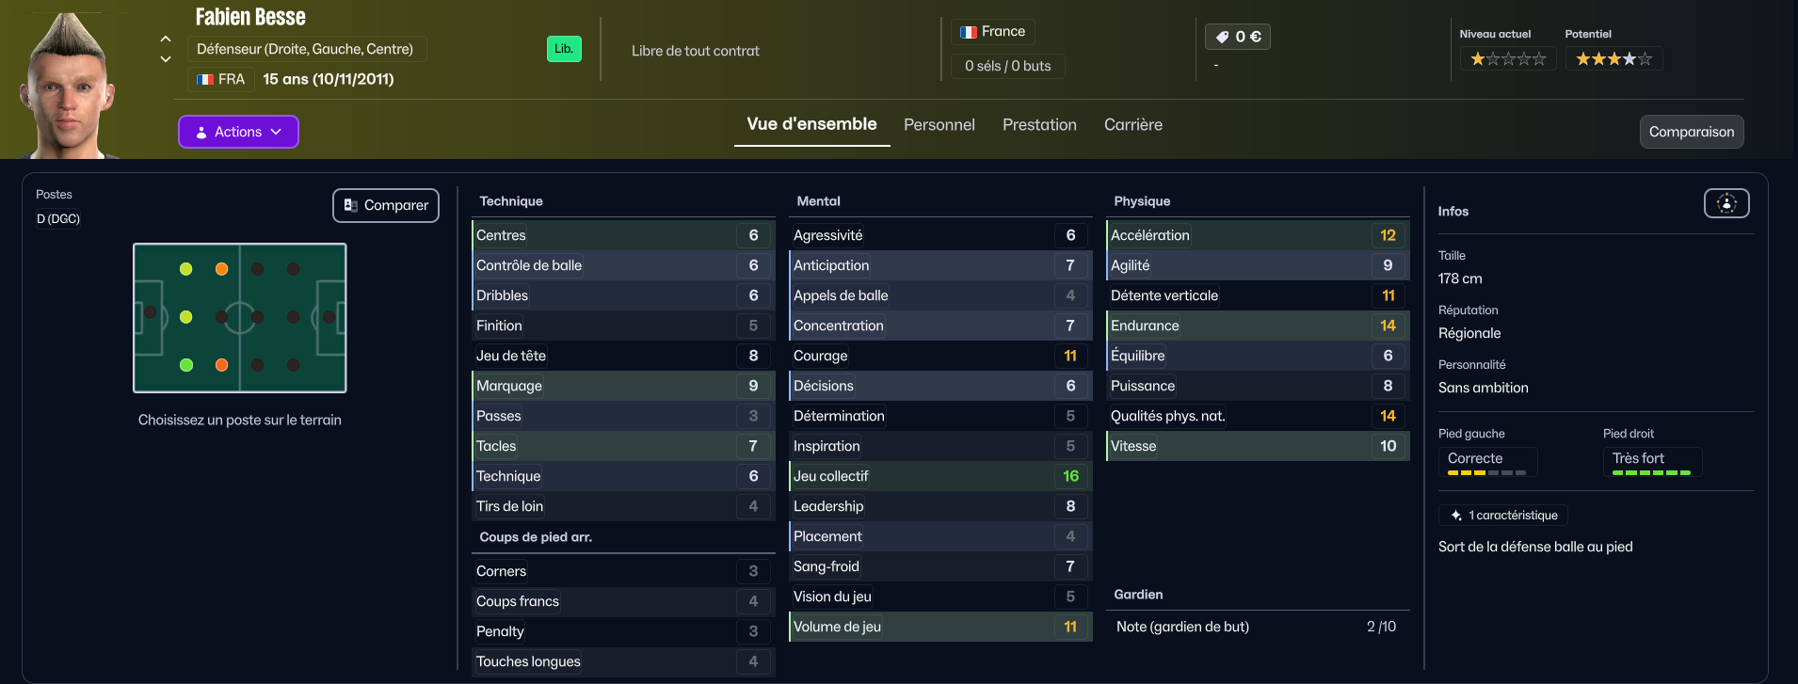The height and width of the screenshot is (684, 1798).
Task: Open the France national team box
Action: (992, 32)
